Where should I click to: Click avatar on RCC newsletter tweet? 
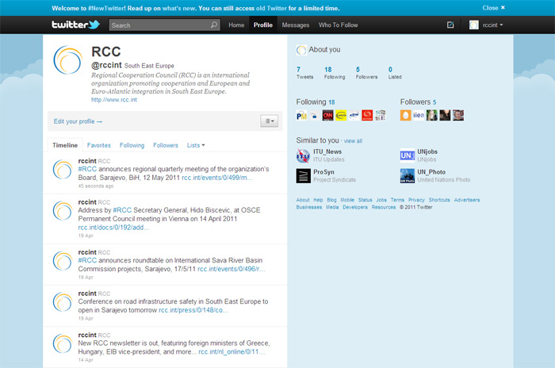point(63,343)
